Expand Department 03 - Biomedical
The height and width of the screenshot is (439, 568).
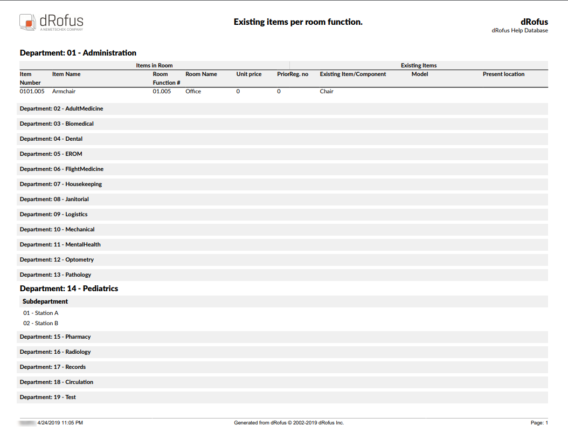coord(57,124)
